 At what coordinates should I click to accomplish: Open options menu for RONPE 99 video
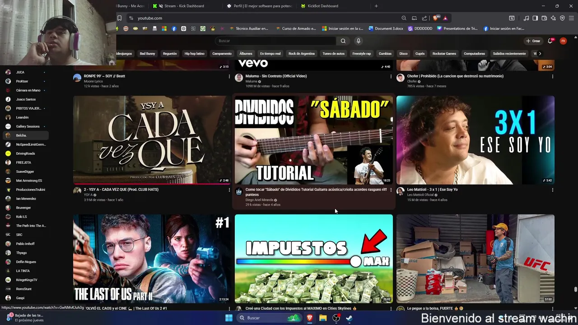coord(229,76)
